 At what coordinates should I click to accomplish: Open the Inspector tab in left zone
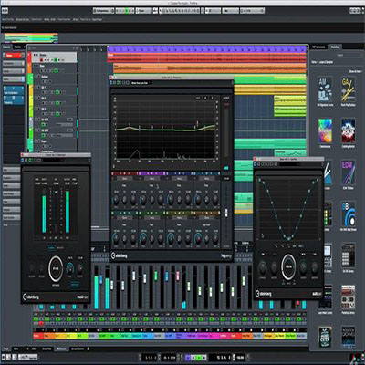(6, 47)
